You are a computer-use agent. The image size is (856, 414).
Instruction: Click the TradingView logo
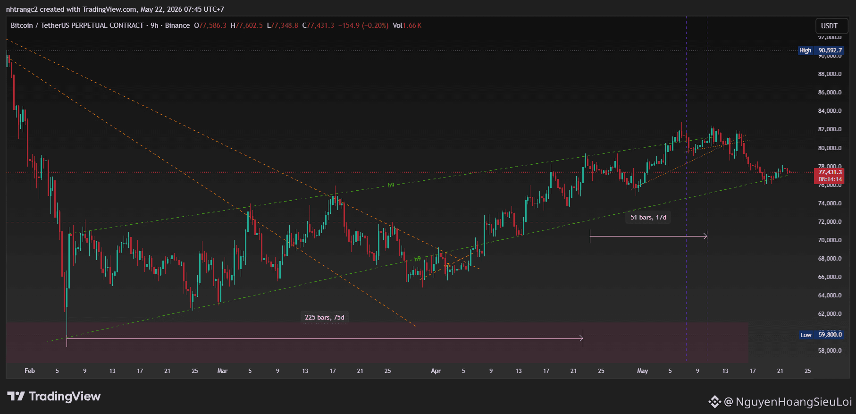coord(54,397)
